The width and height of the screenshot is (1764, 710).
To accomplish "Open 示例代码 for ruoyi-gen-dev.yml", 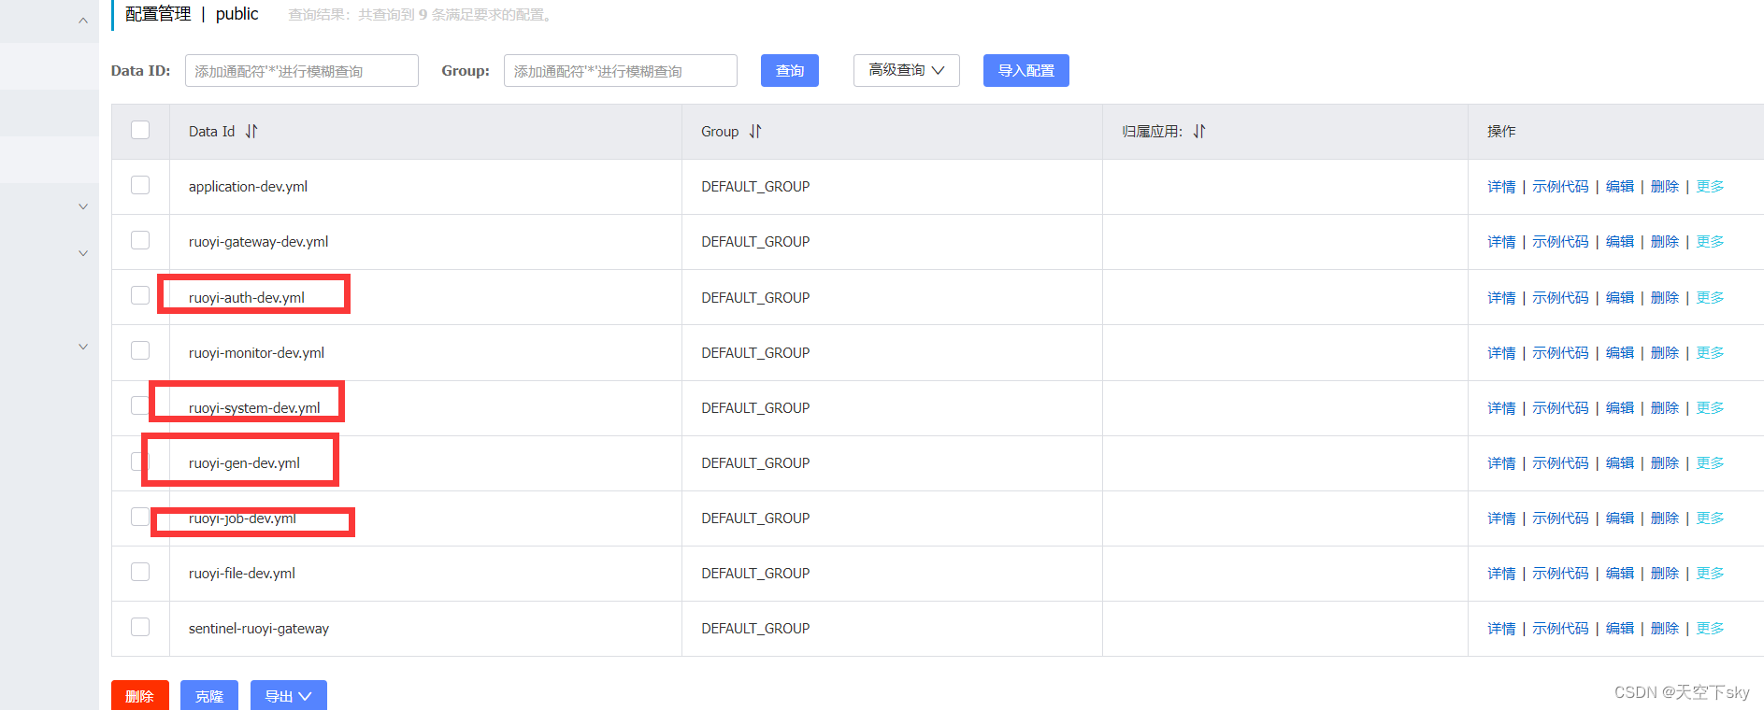I will (x=1560, y=463).
